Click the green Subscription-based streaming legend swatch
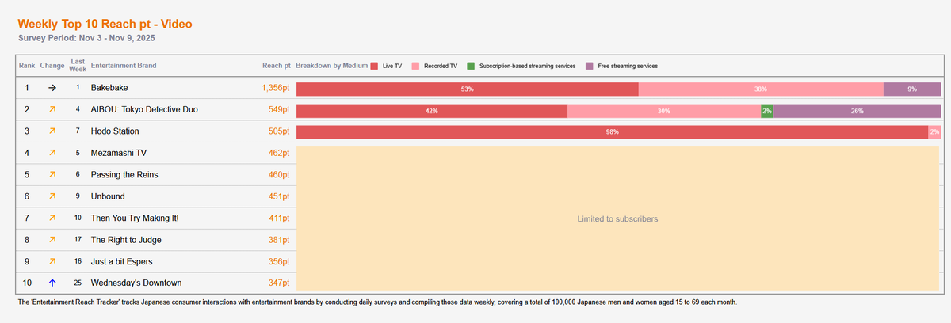This screenshot has width=951, height=323. tap(471, 66)
